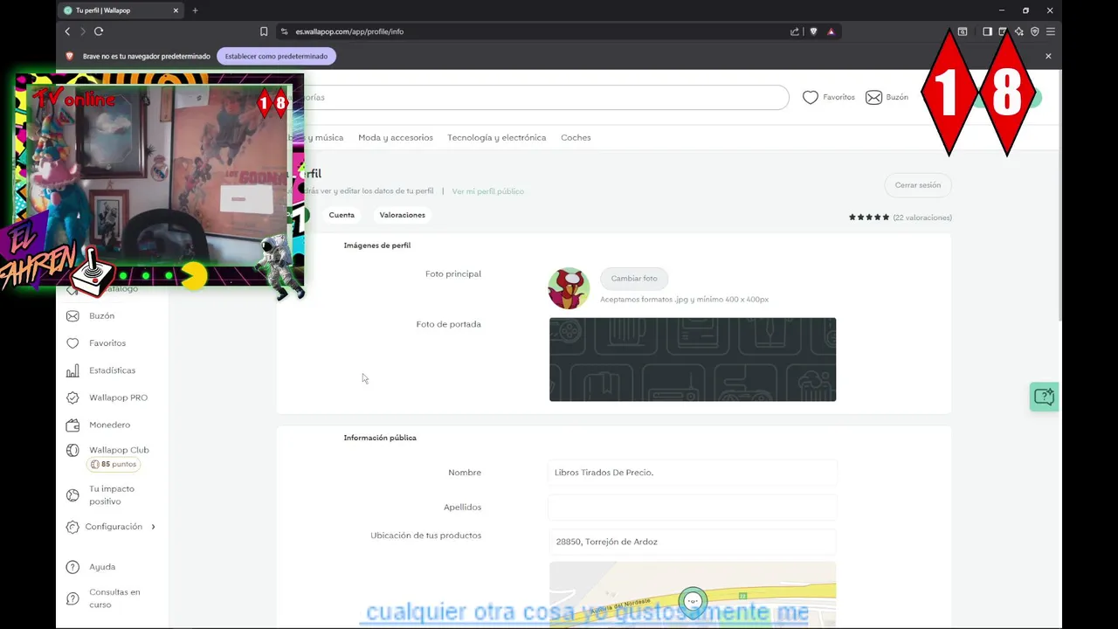
Task: Click the Cerrar sesión button
Action: coord(918,185)
